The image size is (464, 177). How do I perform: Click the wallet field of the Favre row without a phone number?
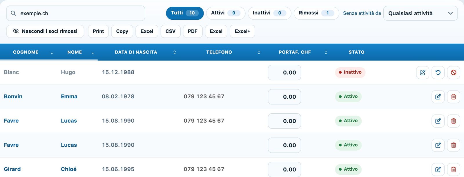click(284, 145)
